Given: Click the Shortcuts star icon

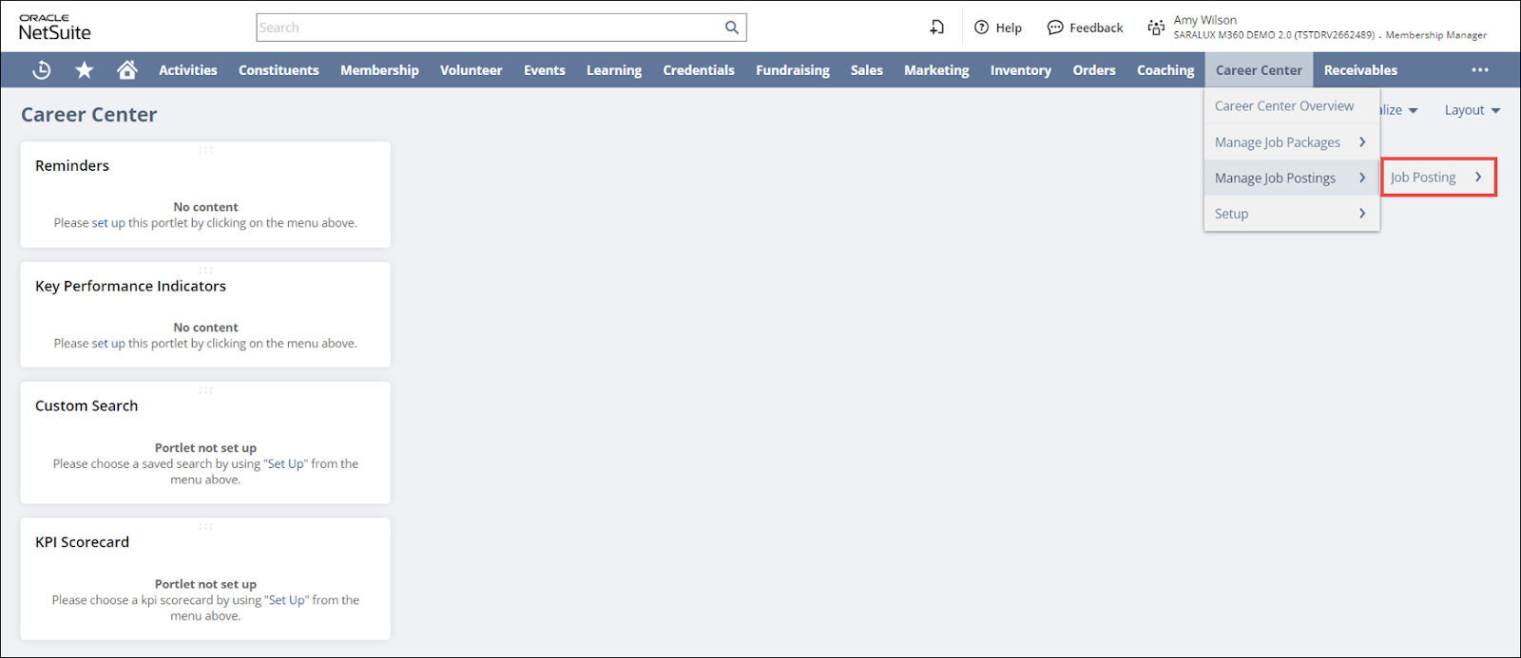Looking at the screenshot, I should click(85, 70).
